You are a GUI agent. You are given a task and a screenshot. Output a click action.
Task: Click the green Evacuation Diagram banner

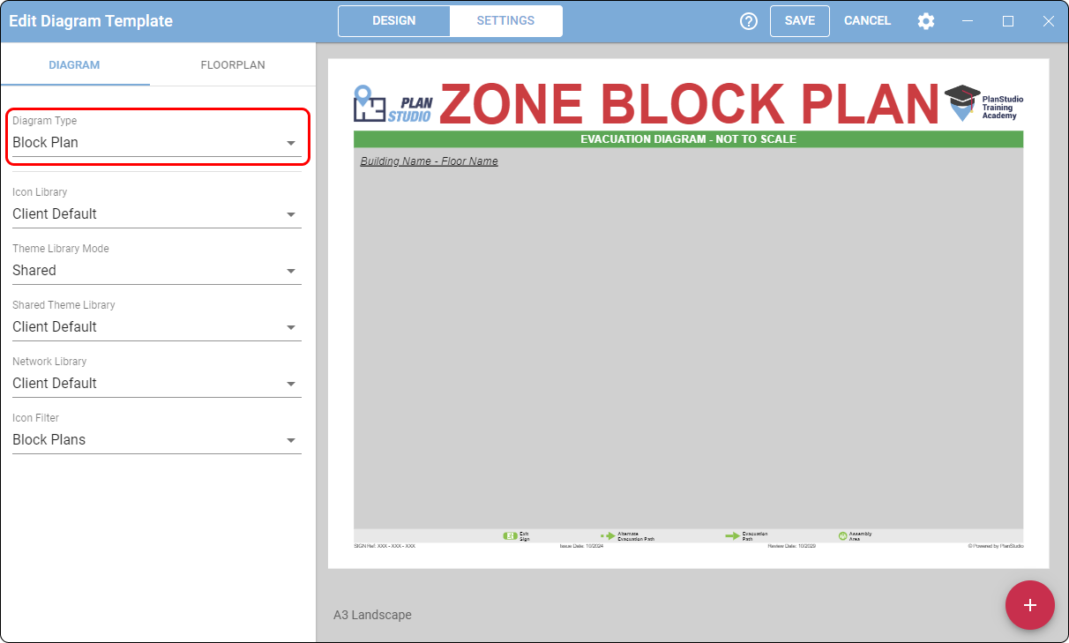pos(688,139)
